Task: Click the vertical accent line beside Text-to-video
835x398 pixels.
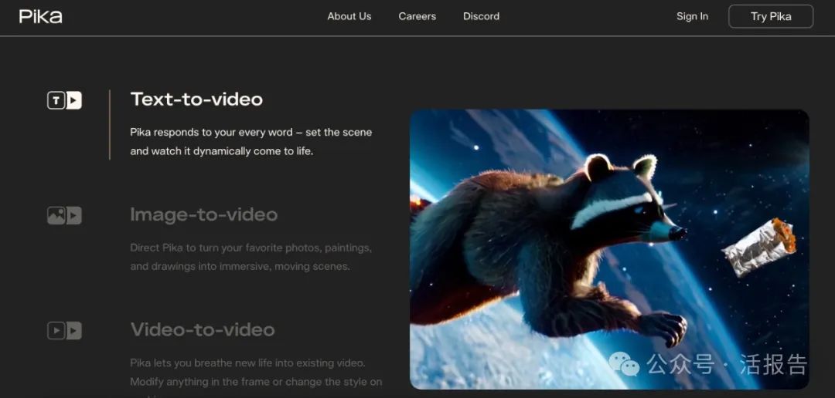Action: 110,124
